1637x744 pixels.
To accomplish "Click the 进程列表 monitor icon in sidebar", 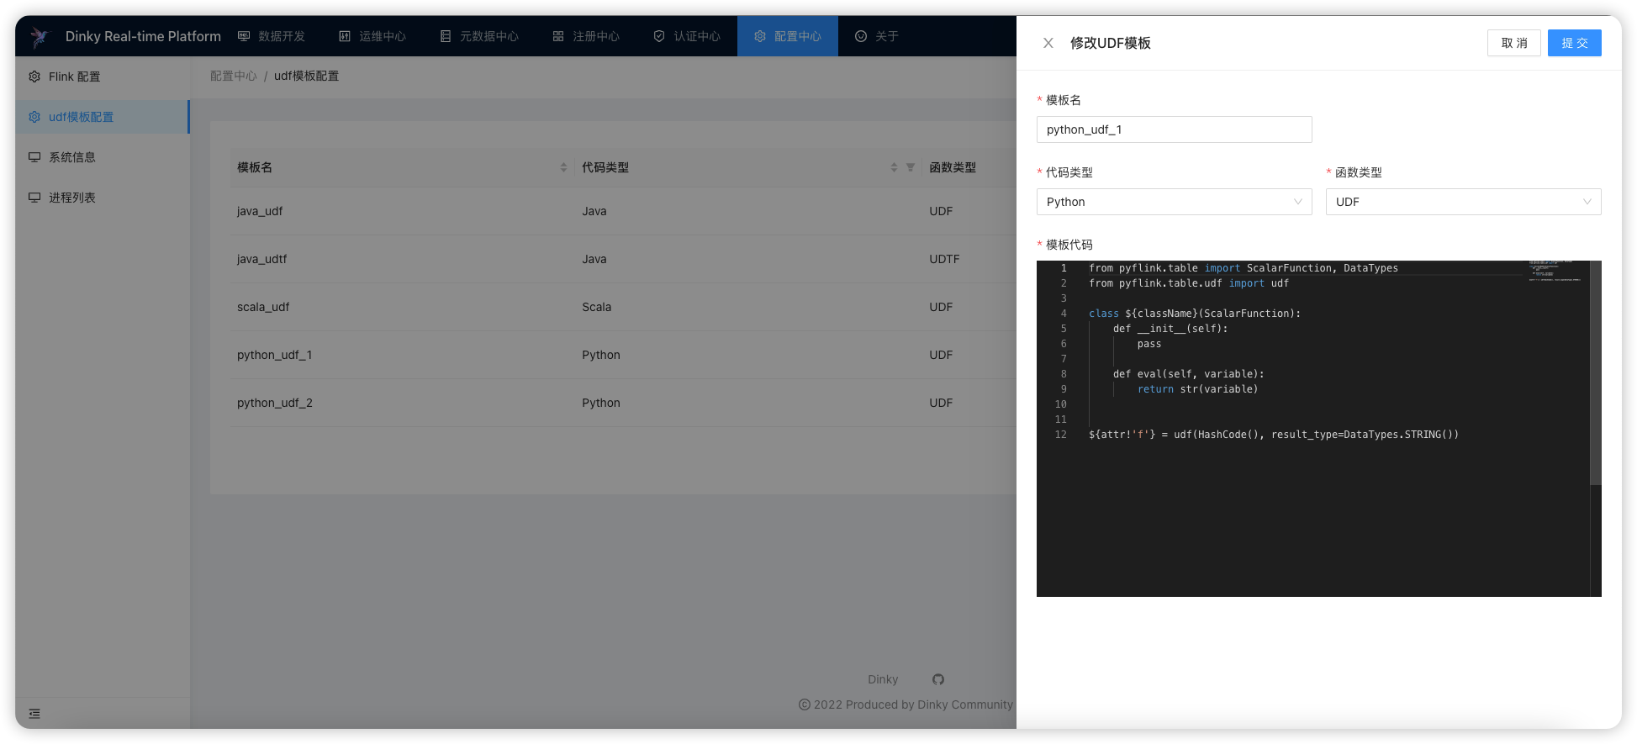I will (34, 198).
